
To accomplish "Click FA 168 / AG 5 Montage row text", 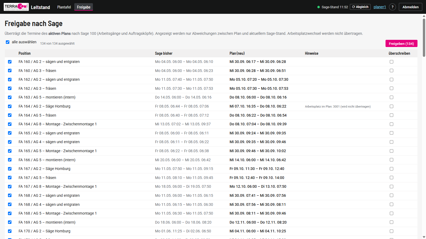I will [x=58, y=213].
